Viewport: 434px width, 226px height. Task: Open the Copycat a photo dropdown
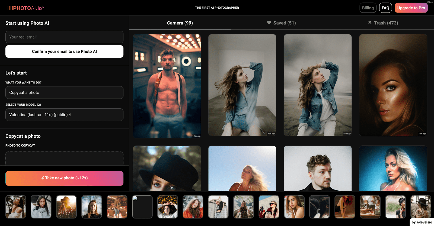click(64, 93)
